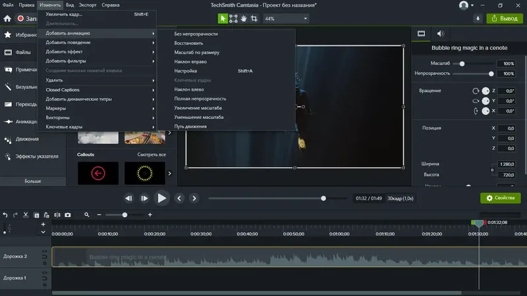This screenshot has width=527, height=296.
Task: Select the crop tool in canvas toolbar
Action: pyautogui.click(x=254, y=18)
